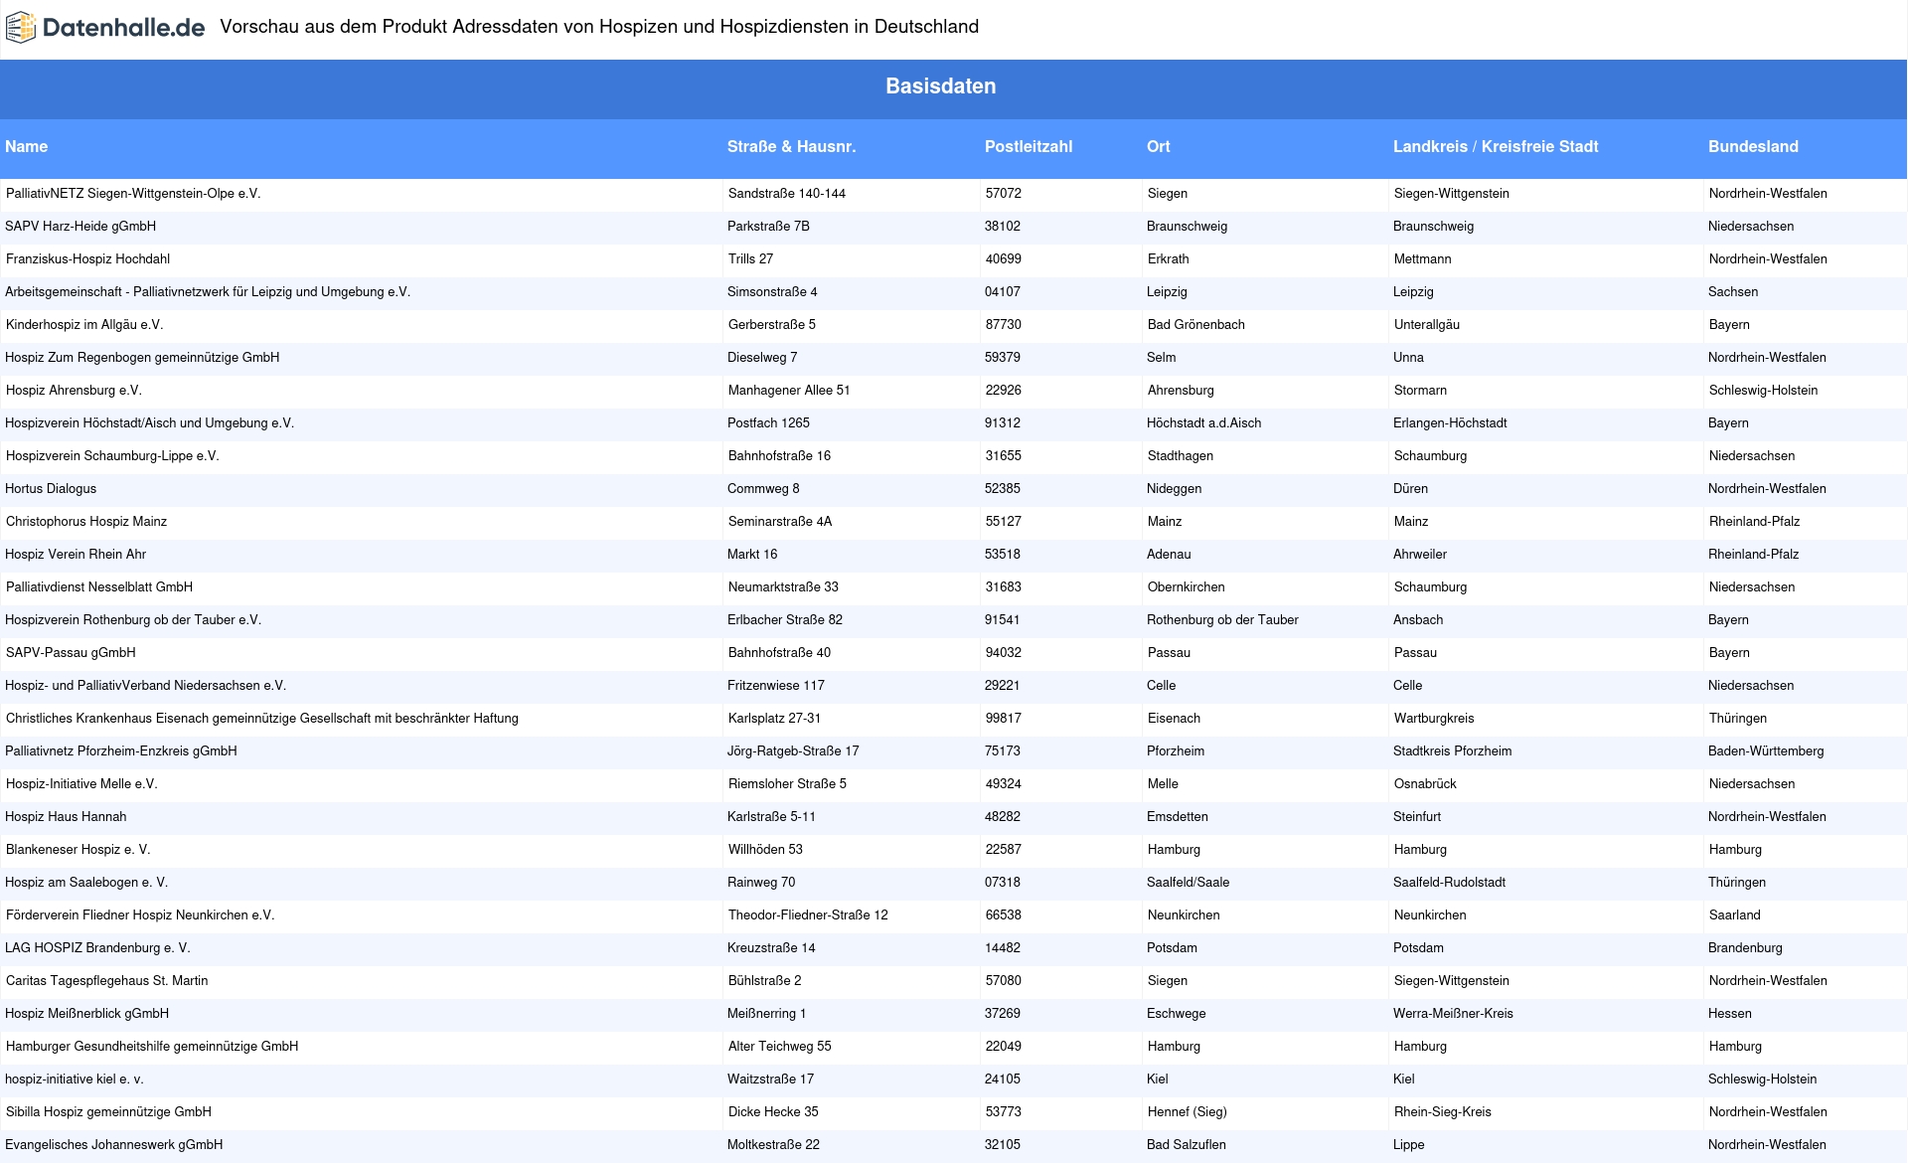
Task: Click the Obernkirchen city cell
Action: coord(1186,587)
